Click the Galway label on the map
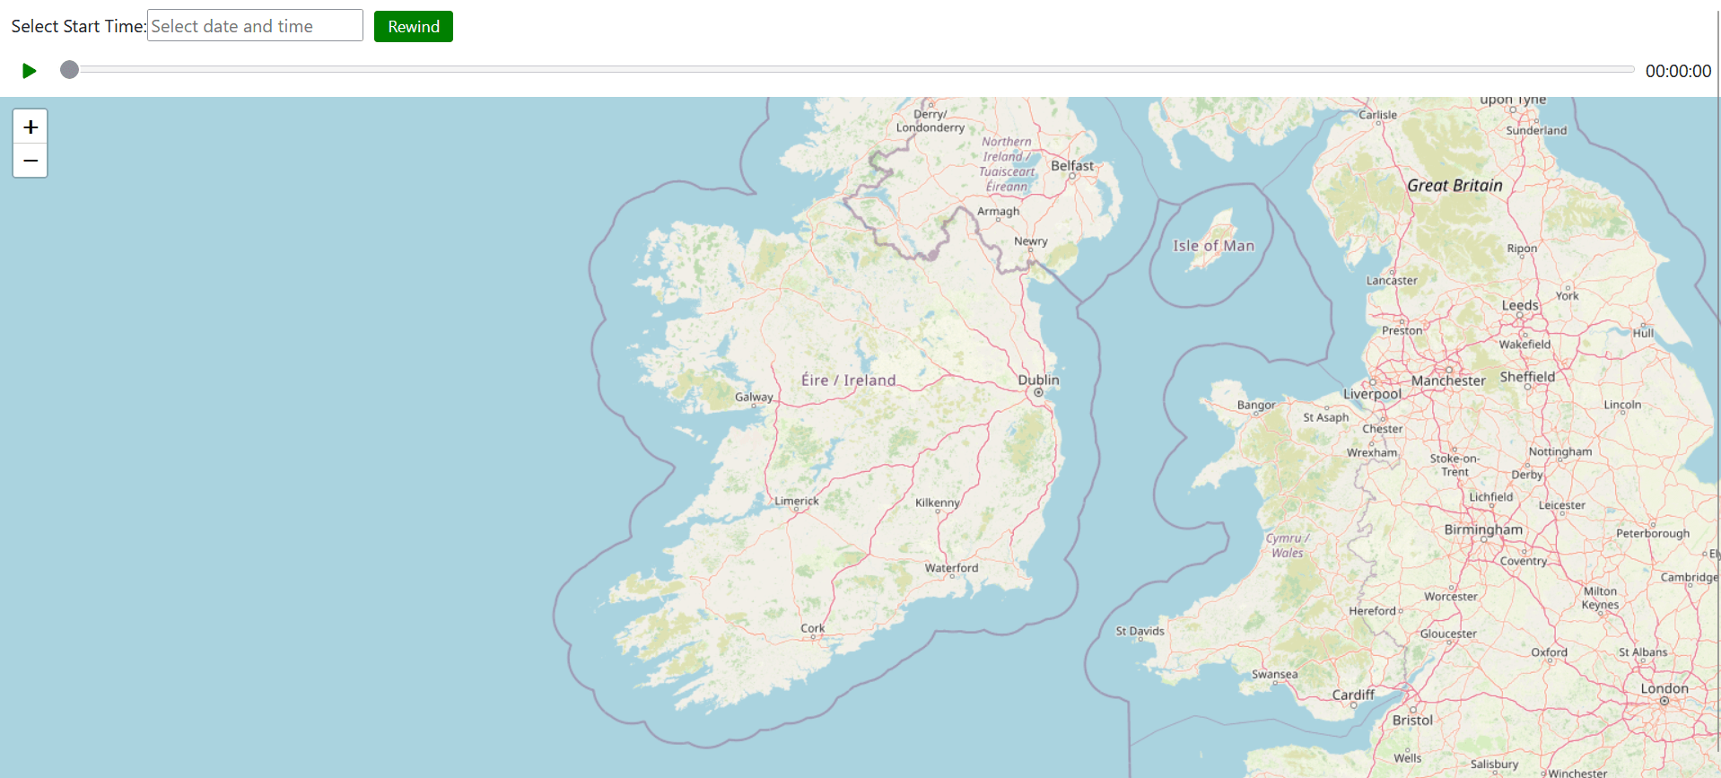Screen dimensions: 1721x778 (x=754, y=397)
